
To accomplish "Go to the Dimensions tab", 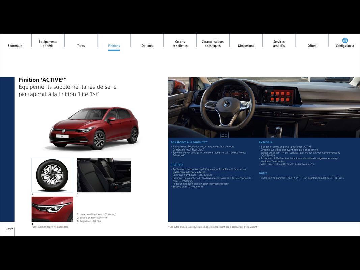I will 246,46.
